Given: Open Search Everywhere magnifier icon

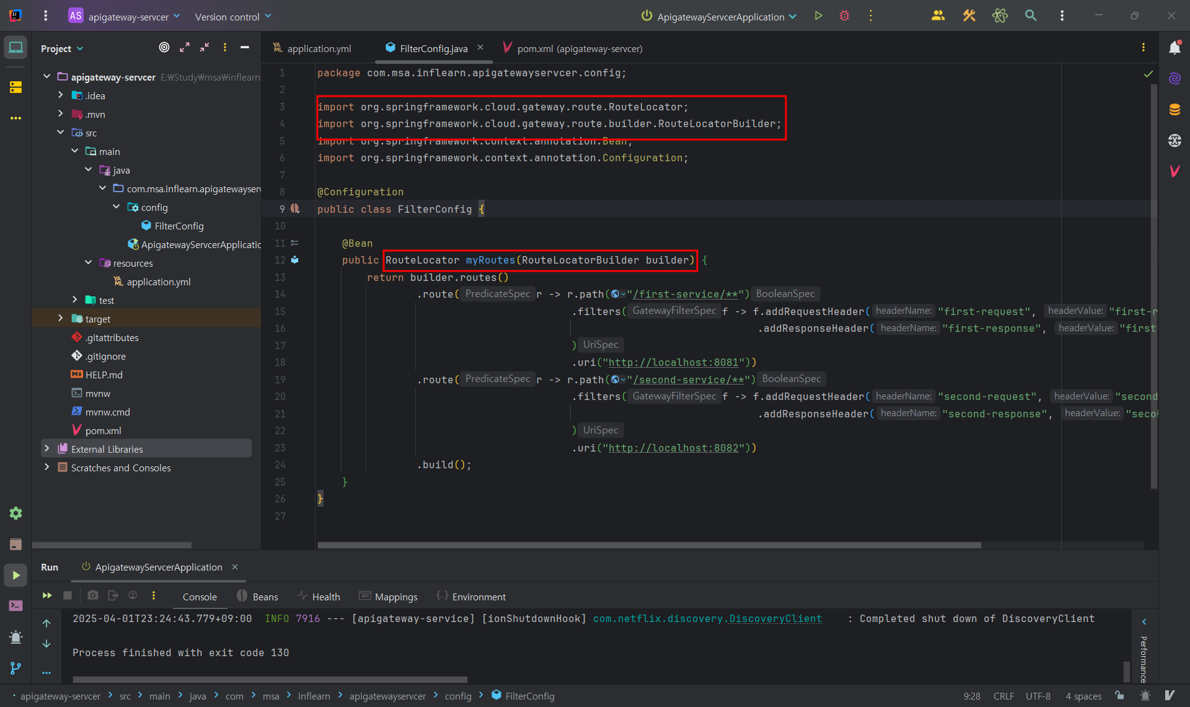Looking at the screenshot, I should (x=1030, y=16).
